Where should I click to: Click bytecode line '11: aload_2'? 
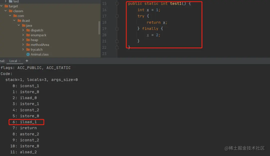tap(23, 152)
